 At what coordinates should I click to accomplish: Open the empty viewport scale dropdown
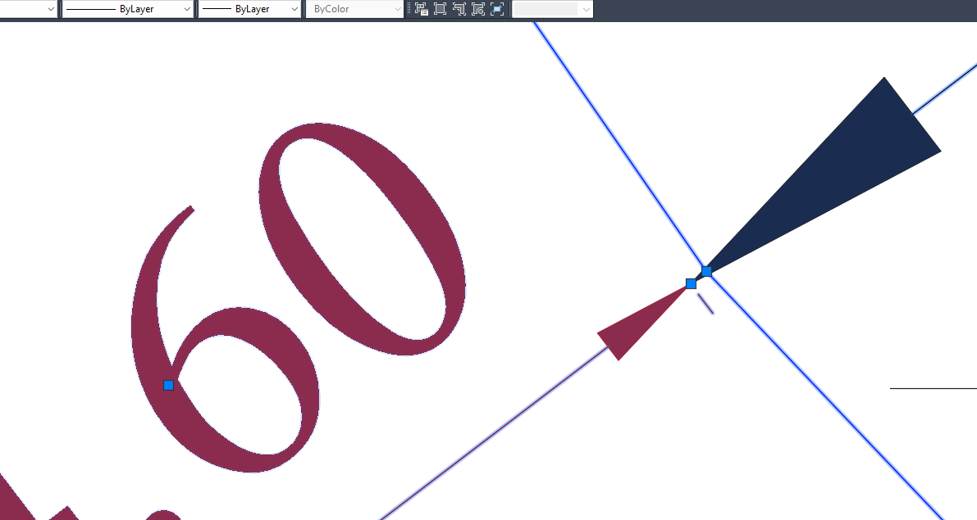552,9
